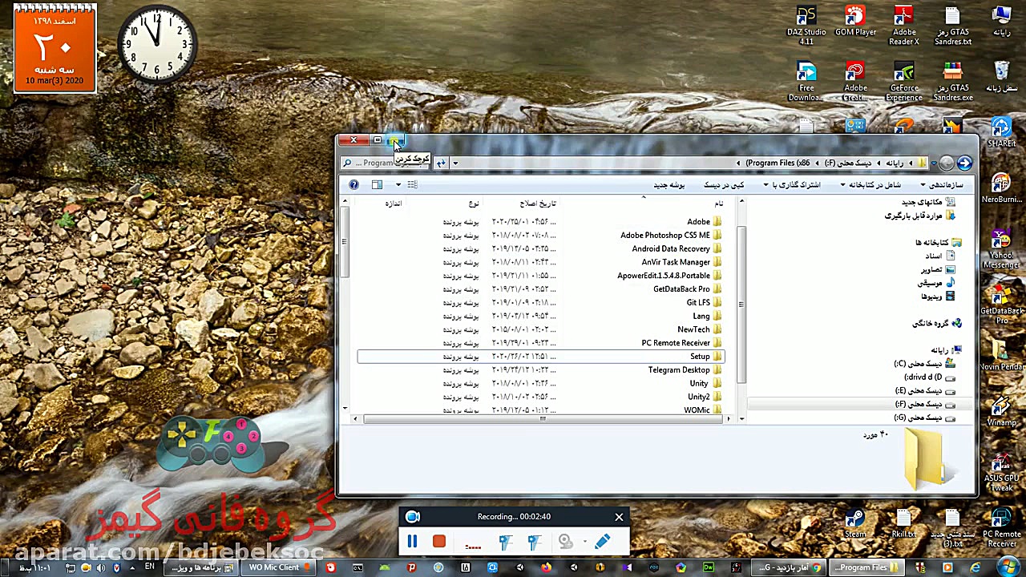Click the volume icon in system tray
Image resolution: width=1026 pixels, height=577 pixels.
tap(100, 568)
